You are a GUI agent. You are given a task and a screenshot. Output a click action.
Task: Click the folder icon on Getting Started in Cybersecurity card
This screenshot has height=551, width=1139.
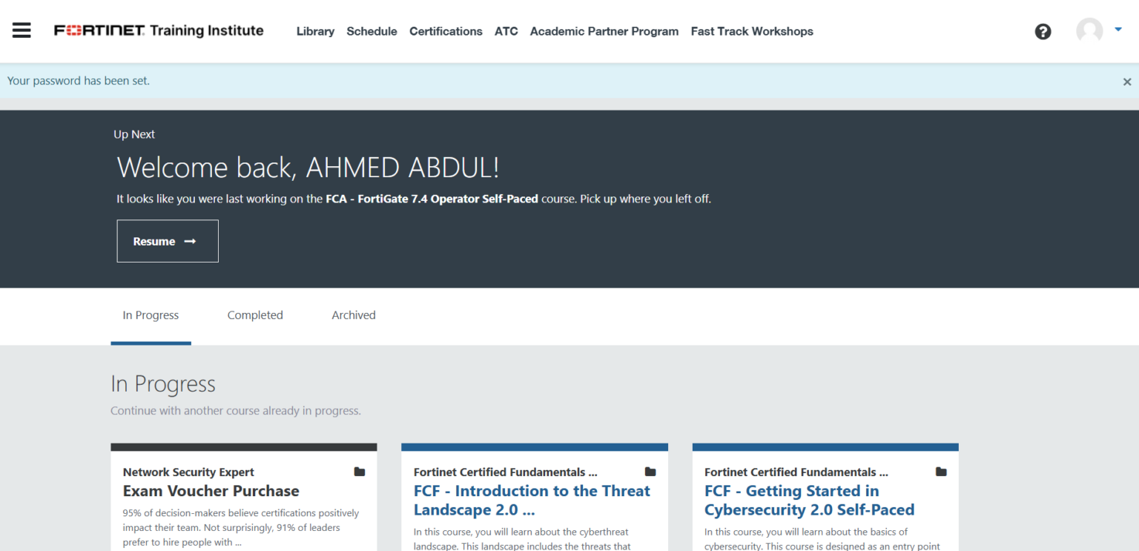[x=940, y=472]
